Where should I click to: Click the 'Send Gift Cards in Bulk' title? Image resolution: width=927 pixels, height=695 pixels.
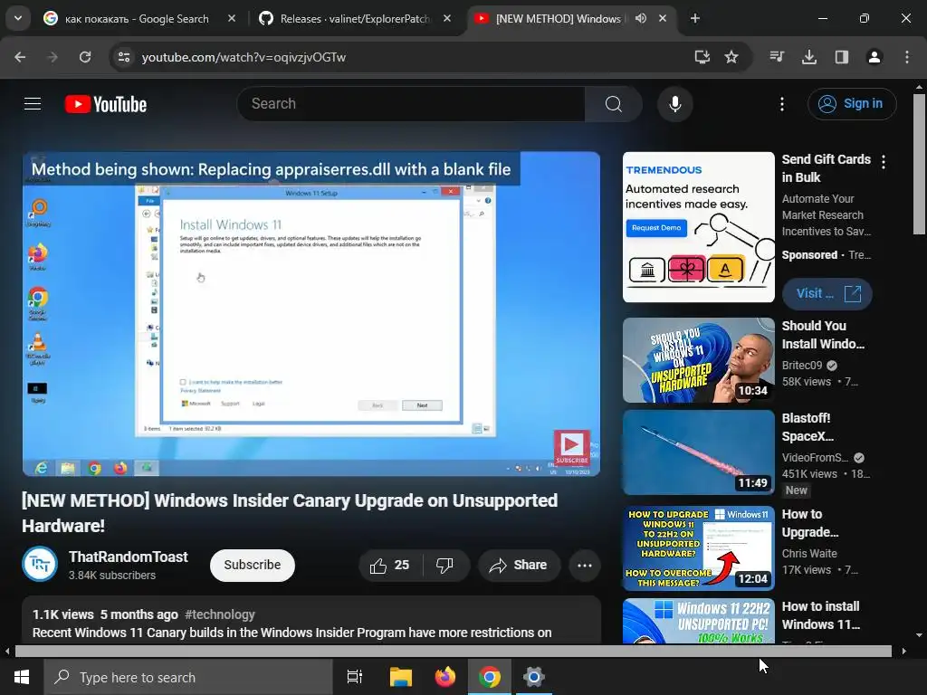[x=826, y=168]
